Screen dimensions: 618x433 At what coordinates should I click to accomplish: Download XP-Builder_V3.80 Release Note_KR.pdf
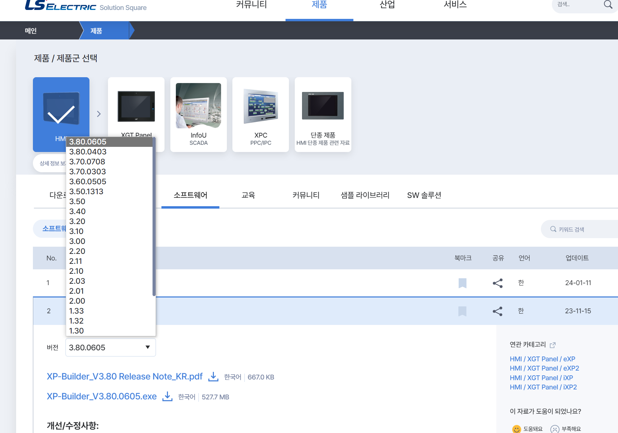click(x=124, y=376)
